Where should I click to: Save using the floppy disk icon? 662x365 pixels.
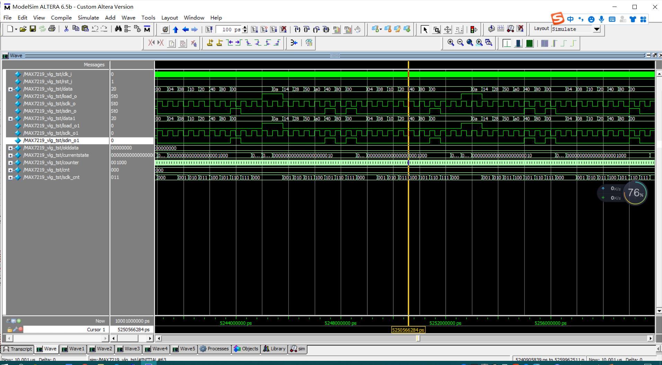click(x=33, y=29)
